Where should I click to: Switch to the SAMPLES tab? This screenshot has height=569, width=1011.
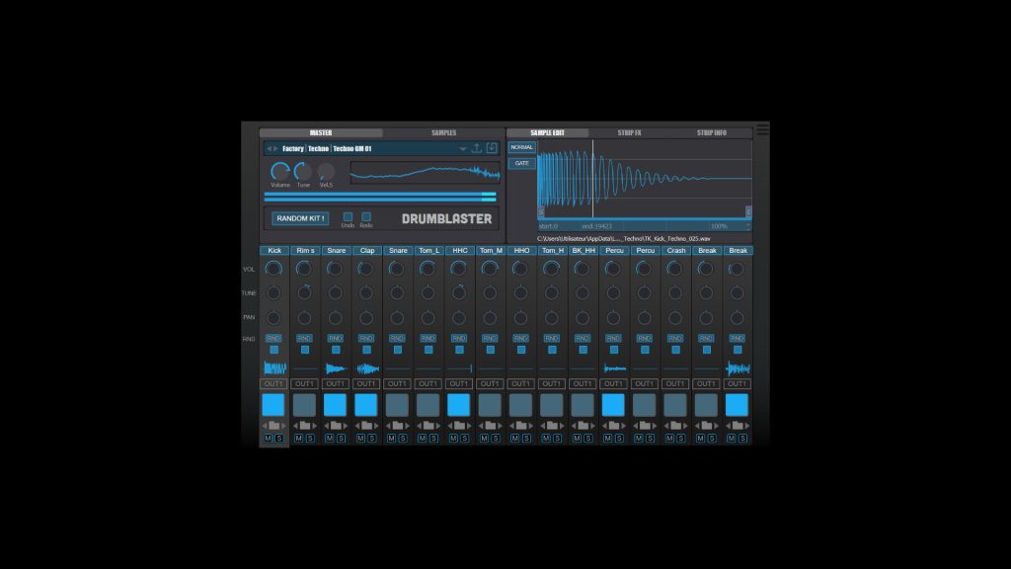[x=443, y=132]
